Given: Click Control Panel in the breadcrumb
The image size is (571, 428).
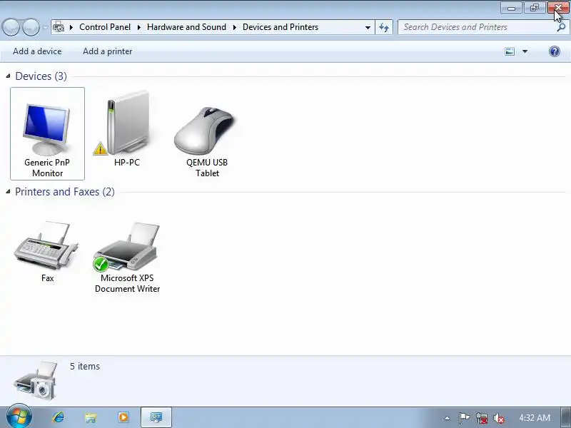Looking at the screenshot, I should click(105, 27).
